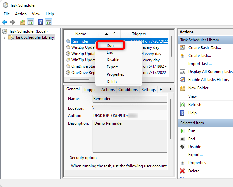Switch to the Conditions tab
233x187 pixels.
(x=128, y=90)
